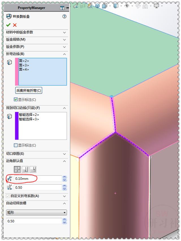
Task: Uncheck 显示标注 under 折弯边线
Action: coord(16,100)
